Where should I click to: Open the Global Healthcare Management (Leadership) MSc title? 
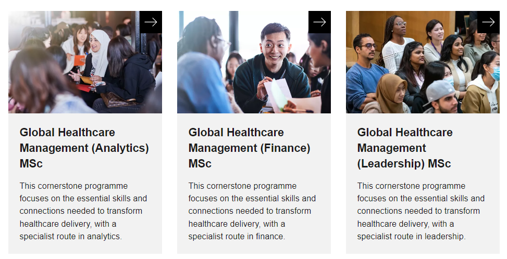405,148
